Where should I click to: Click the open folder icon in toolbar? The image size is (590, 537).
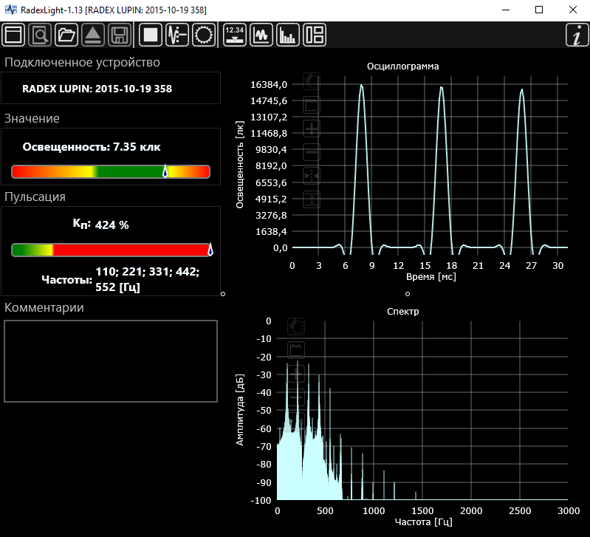click(67, 35)
